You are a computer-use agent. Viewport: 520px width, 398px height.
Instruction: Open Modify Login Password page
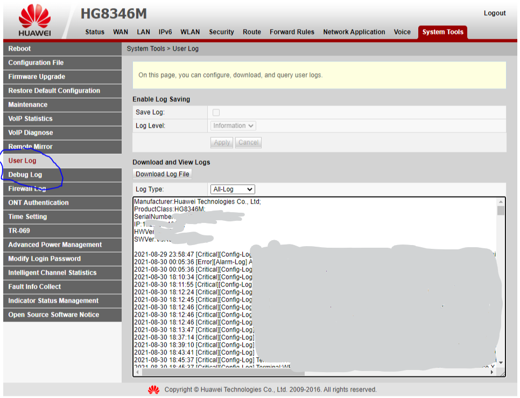coord(62,259)
